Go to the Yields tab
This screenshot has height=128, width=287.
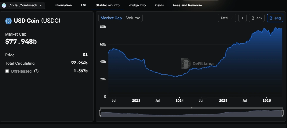coord(159,5)
